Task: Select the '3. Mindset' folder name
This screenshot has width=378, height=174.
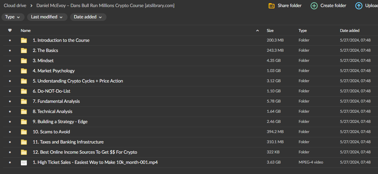Action: pyautogui.click(x=43, y=61)
